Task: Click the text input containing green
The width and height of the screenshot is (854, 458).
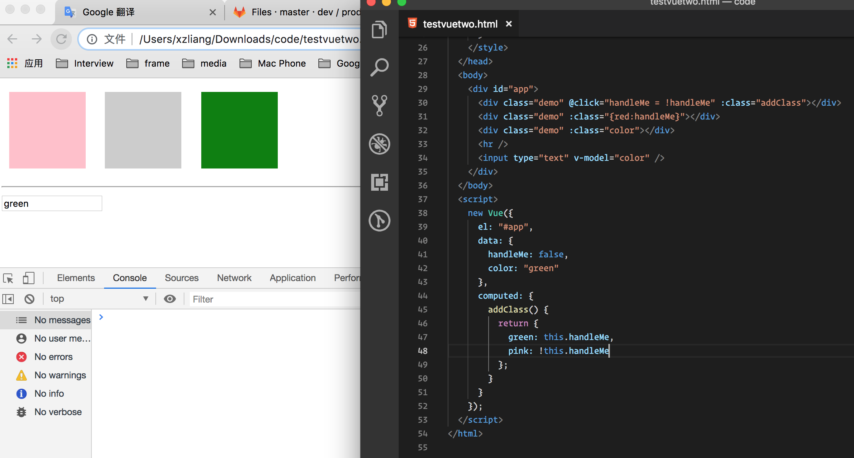Action: coord(52,204)
